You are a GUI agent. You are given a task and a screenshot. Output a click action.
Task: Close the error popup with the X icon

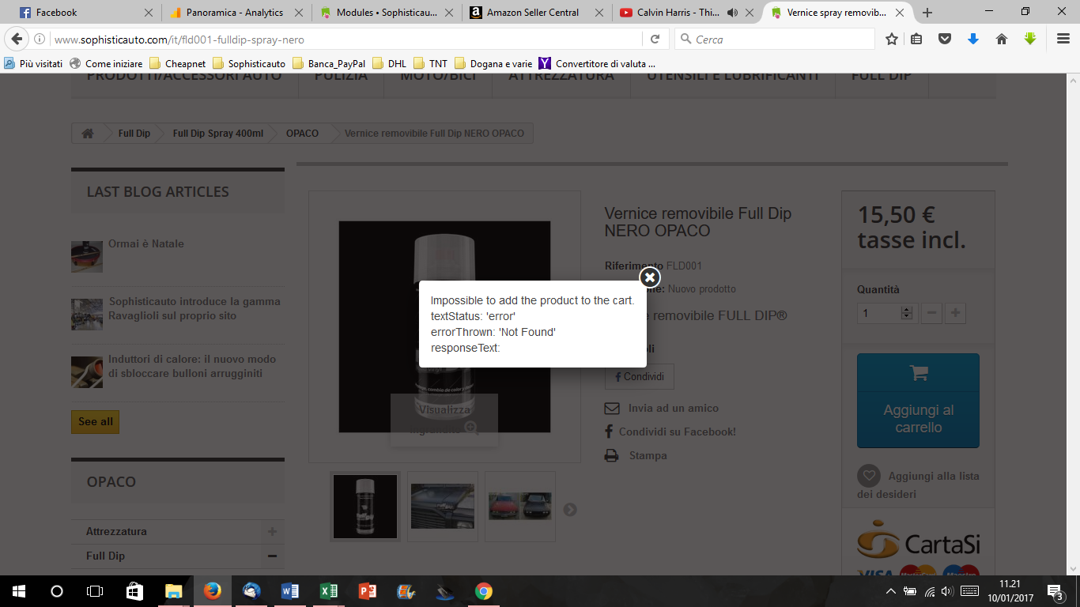pos(649,277)
